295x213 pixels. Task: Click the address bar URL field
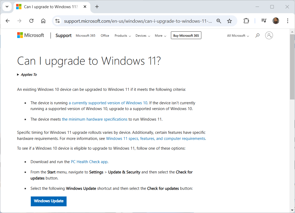(x=138, y=21)
